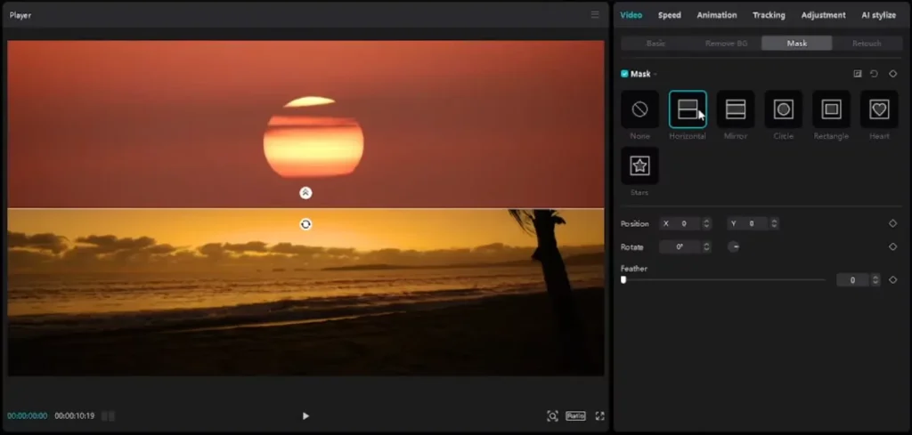Click the current timecode 00:00:00:00
912x435 pixels.
pos(28,415)
